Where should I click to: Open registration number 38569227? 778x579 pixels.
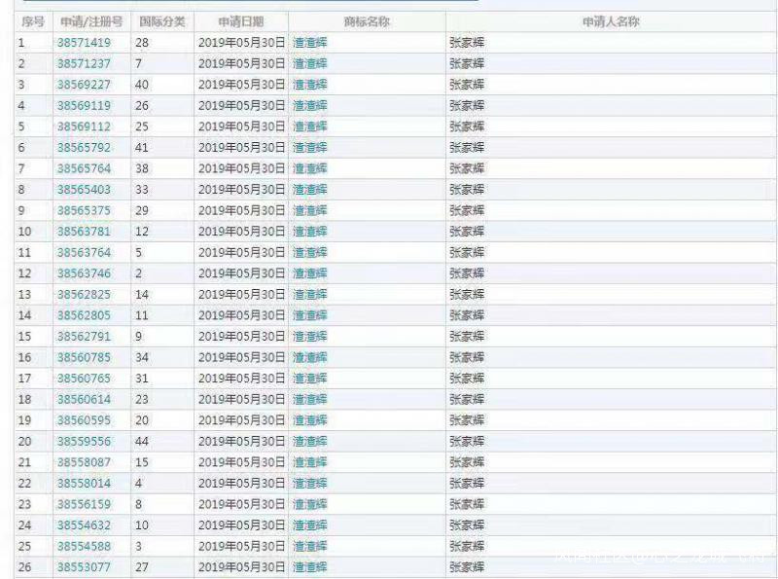[x=84, y=85]
